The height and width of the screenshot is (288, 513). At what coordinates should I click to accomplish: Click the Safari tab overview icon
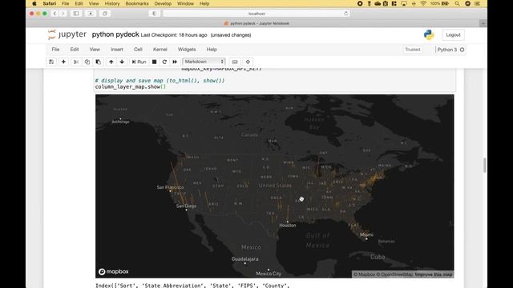(x=105, y=14)
